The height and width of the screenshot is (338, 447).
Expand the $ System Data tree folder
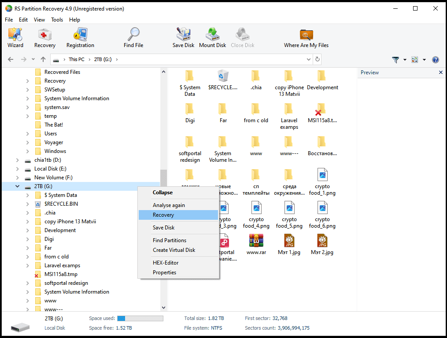tap(27, 196)
